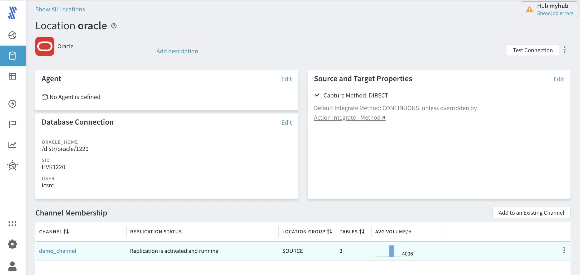The height and width of the screenshot is (275, 580).
Task: Expand the more options dots in sidebar
Action: point(12,224)
